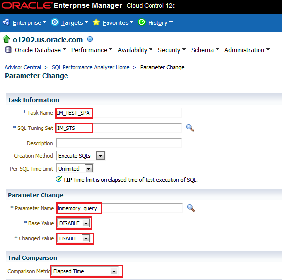Open the Comparison Metric dropdown
Screen dimensions: 282x280
pos(85,271)
